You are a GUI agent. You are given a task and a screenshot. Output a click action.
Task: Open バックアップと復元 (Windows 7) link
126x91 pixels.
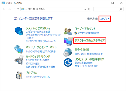point(41,41)
